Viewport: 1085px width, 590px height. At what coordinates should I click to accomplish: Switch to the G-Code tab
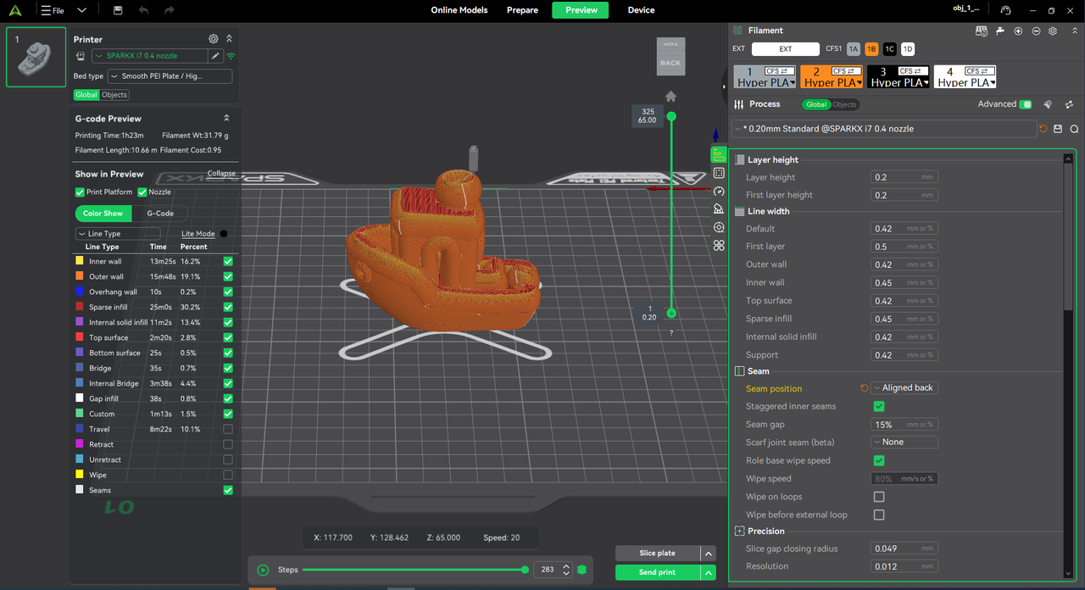point(160,214)
